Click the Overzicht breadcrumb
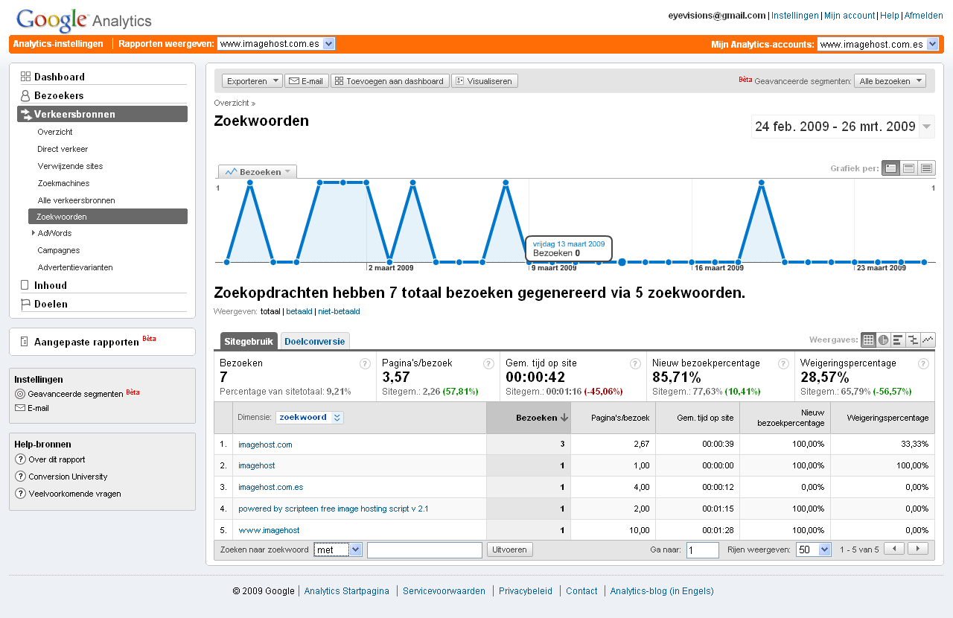This screenshot has width=953, height=618. tap(232, 103)
